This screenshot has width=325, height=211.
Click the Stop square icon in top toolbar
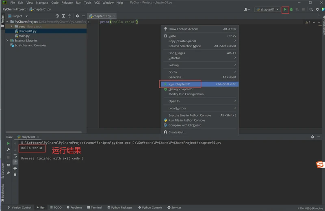click(x=303, y=9)
